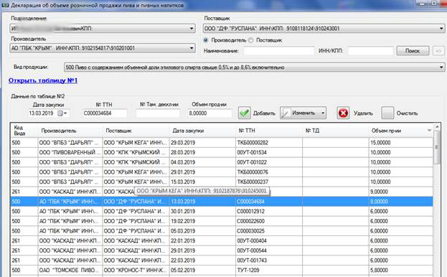Click the Удалить label button
The height and width of the screenshot is (277, 447).
coord(363,113)
